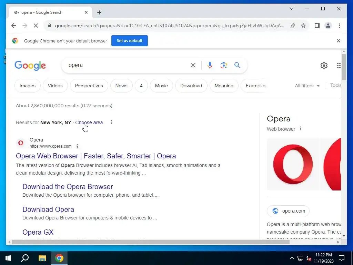Open the share this page icon

click(x=292, y=26)
